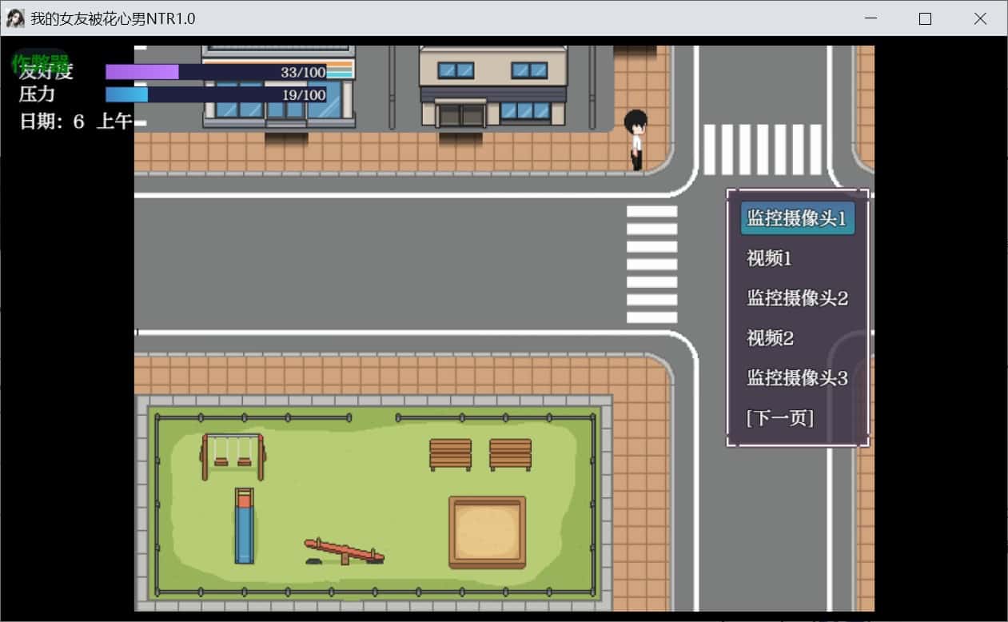
Task: Click the sandbox in the playground
Action: (x=487, y=532)
